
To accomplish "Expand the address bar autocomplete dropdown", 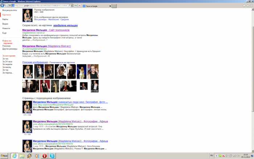I will pos(72,5).
